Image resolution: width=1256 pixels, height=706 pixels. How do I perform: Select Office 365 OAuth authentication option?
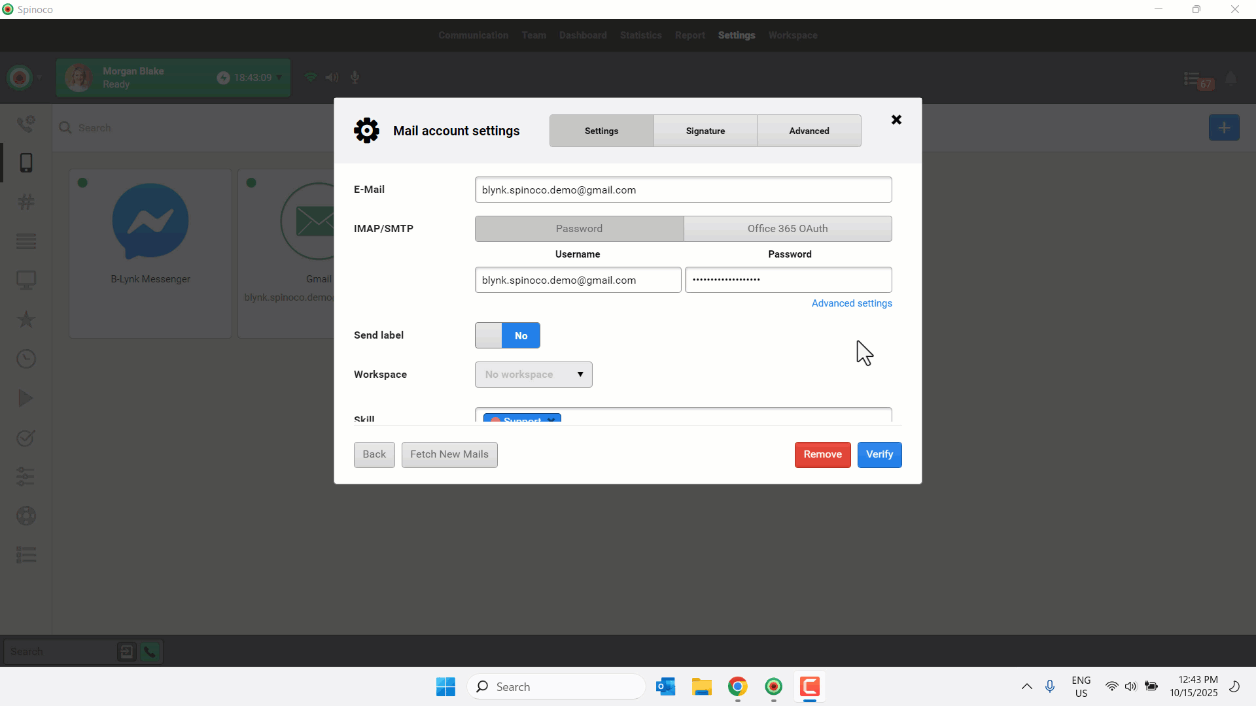(x=788, y=229)
